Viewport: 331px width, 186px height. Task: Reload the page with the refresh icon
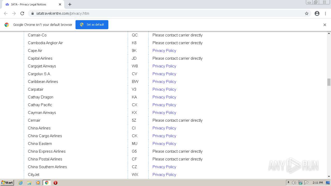click(x=22, y=13)
